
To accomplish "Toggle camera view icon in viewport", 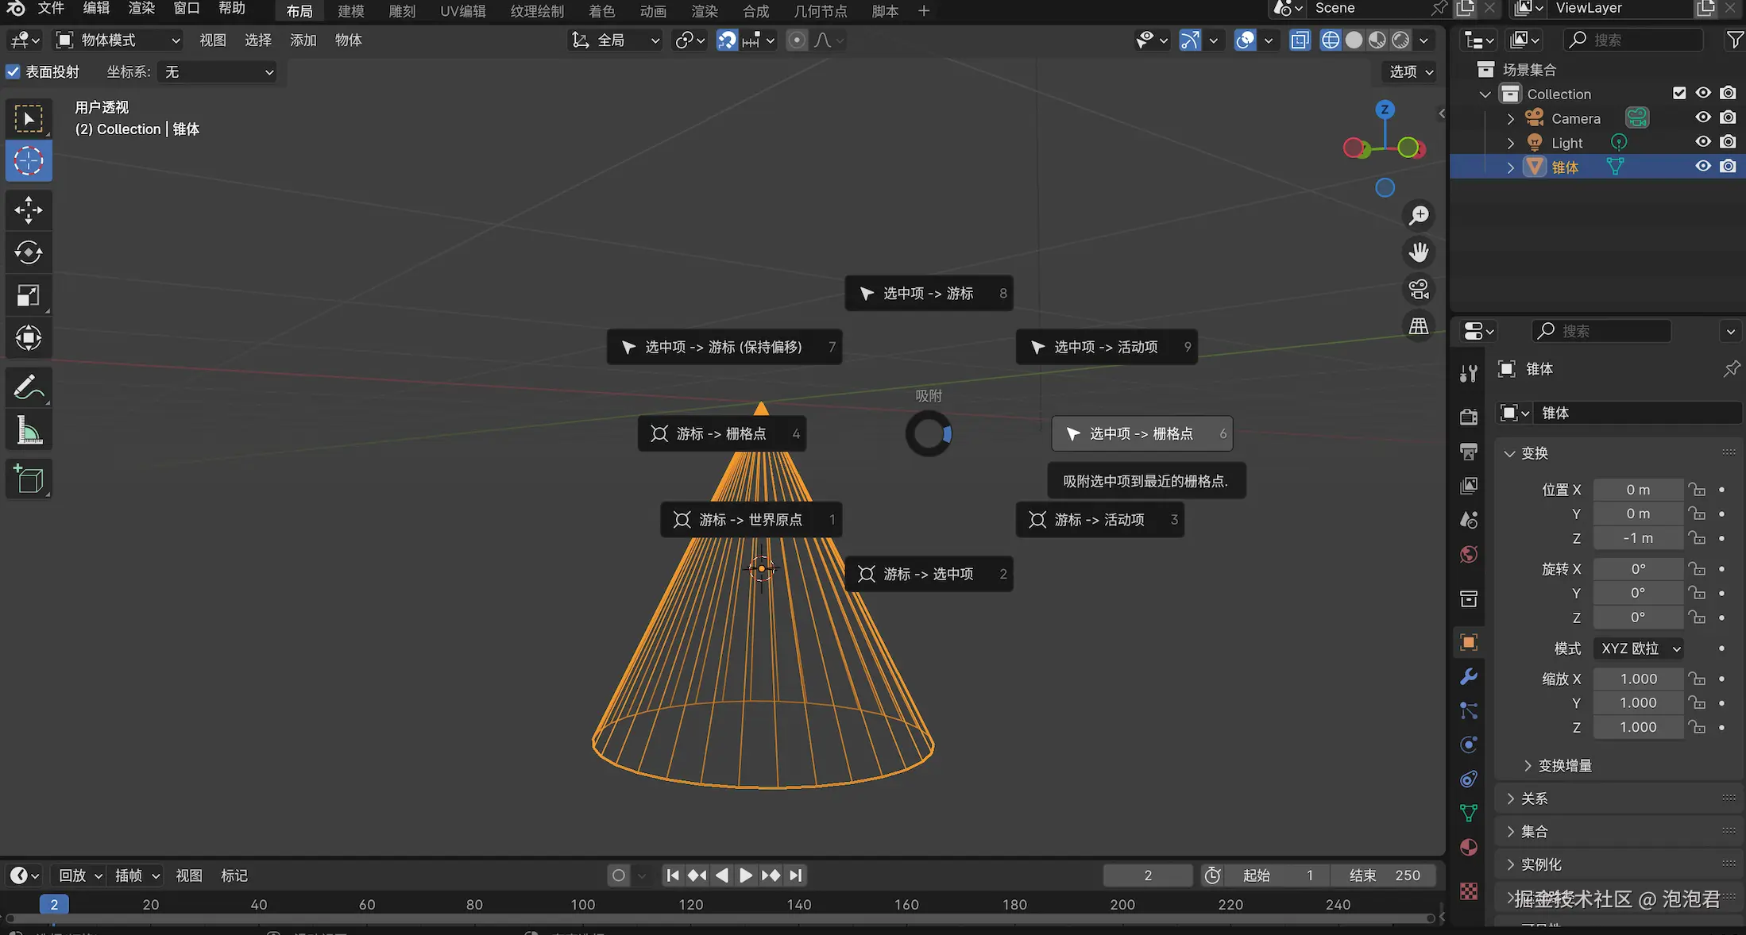I will [1419, 289].
